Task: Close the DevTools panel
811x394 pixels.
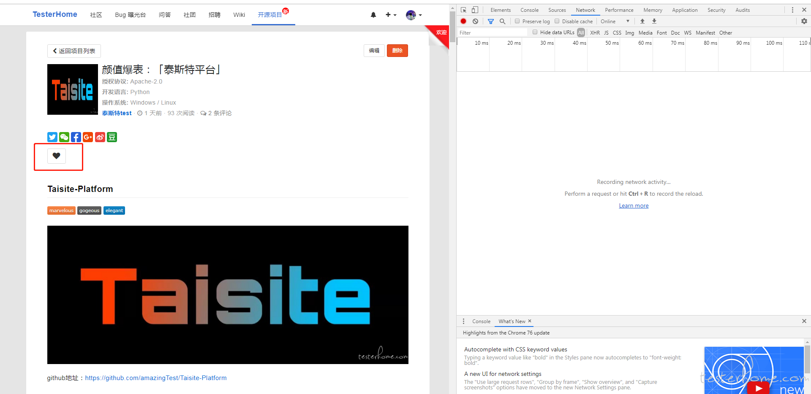Action: [804, 10]
